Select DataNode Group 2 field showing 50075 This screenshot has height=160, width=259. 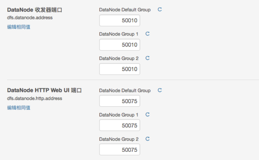point(120,150)
